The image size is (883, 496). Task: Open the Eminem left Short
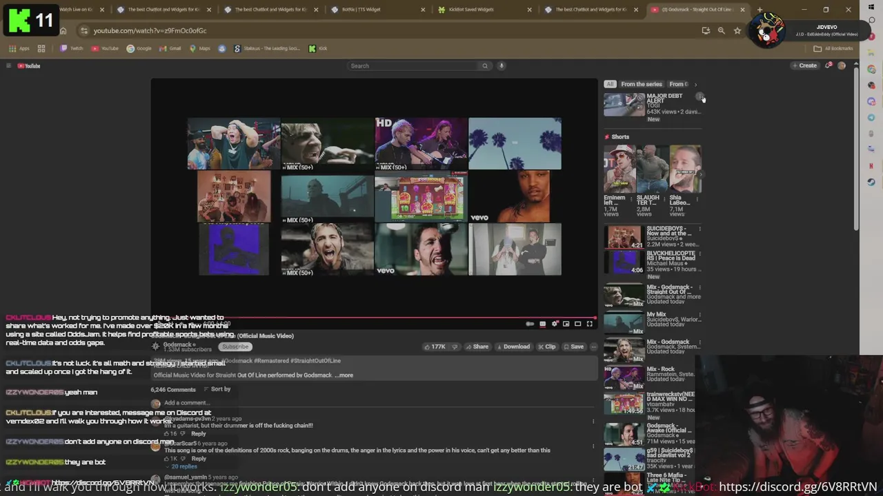619,169
